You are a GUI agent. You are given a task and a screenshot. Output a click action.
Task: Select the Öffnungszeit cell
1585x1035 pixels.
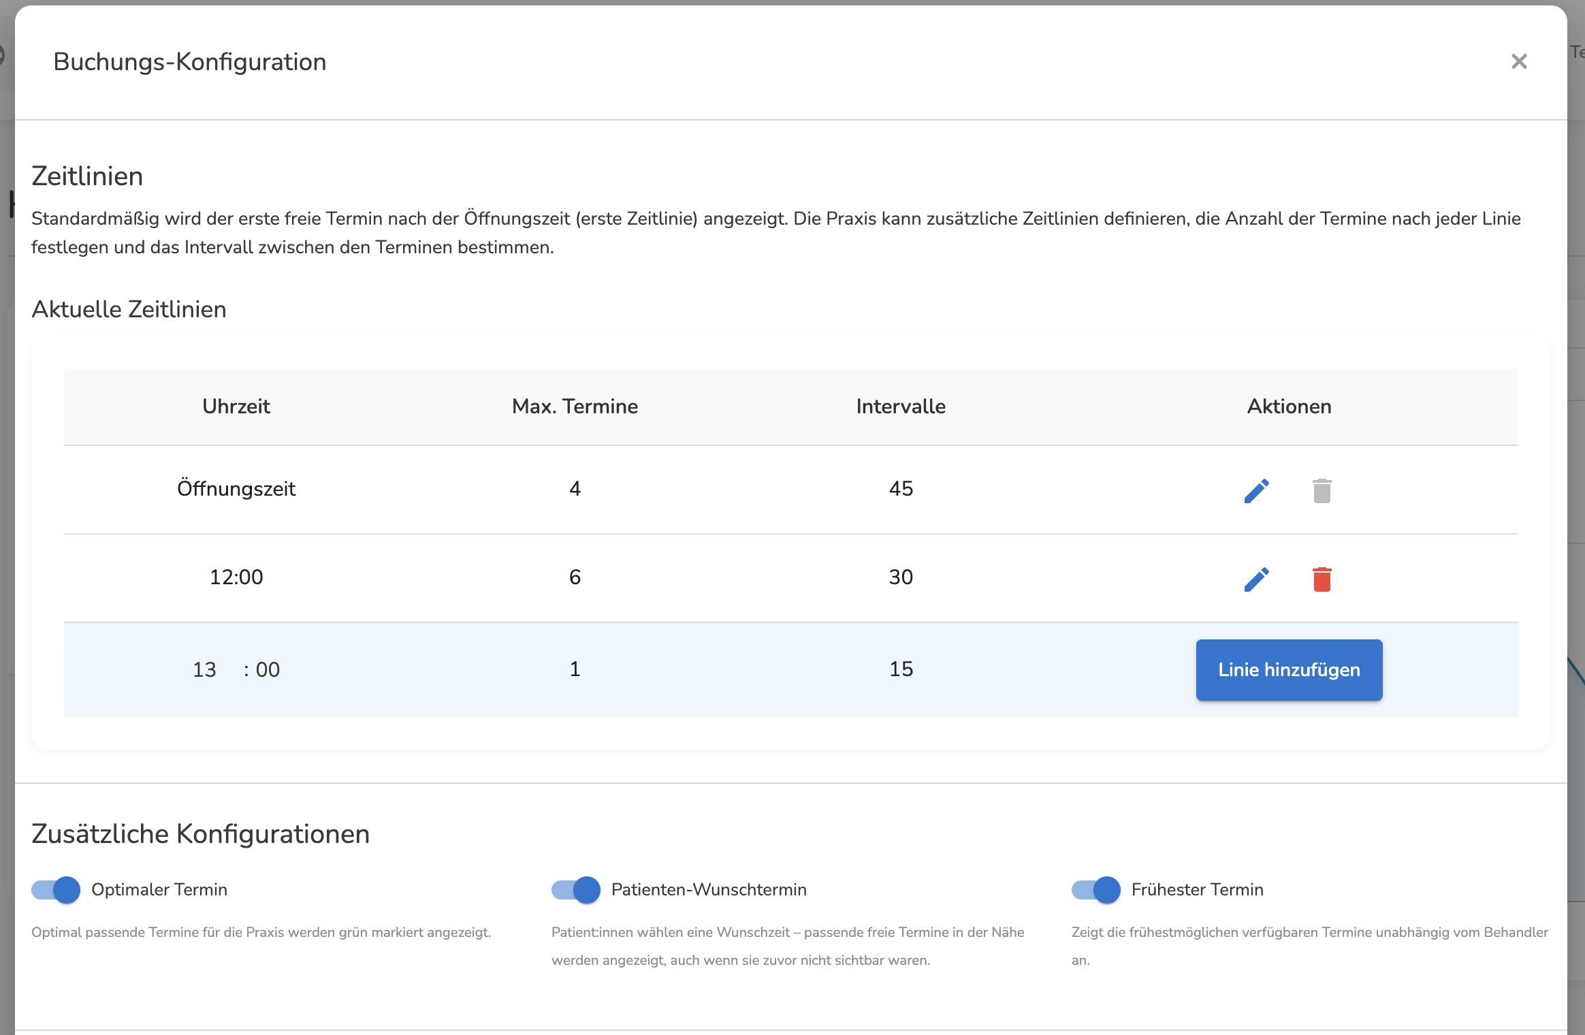pos(236,489)
